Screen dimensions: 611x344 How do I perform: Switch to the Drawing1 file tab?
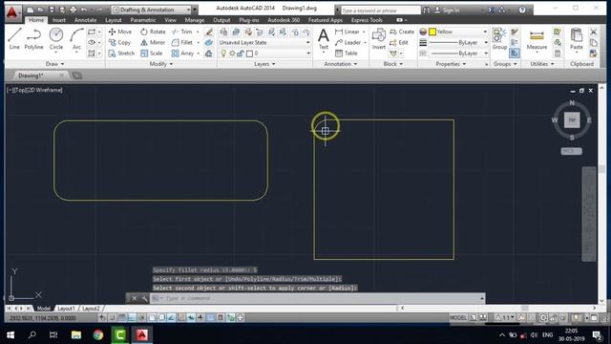coord(32,75)
